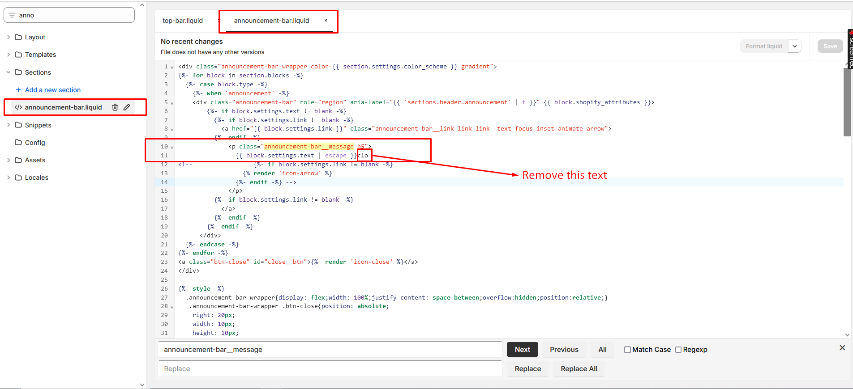853x389 pixels.
Task: Open the Locales folder label
Action: coord(37,178)
